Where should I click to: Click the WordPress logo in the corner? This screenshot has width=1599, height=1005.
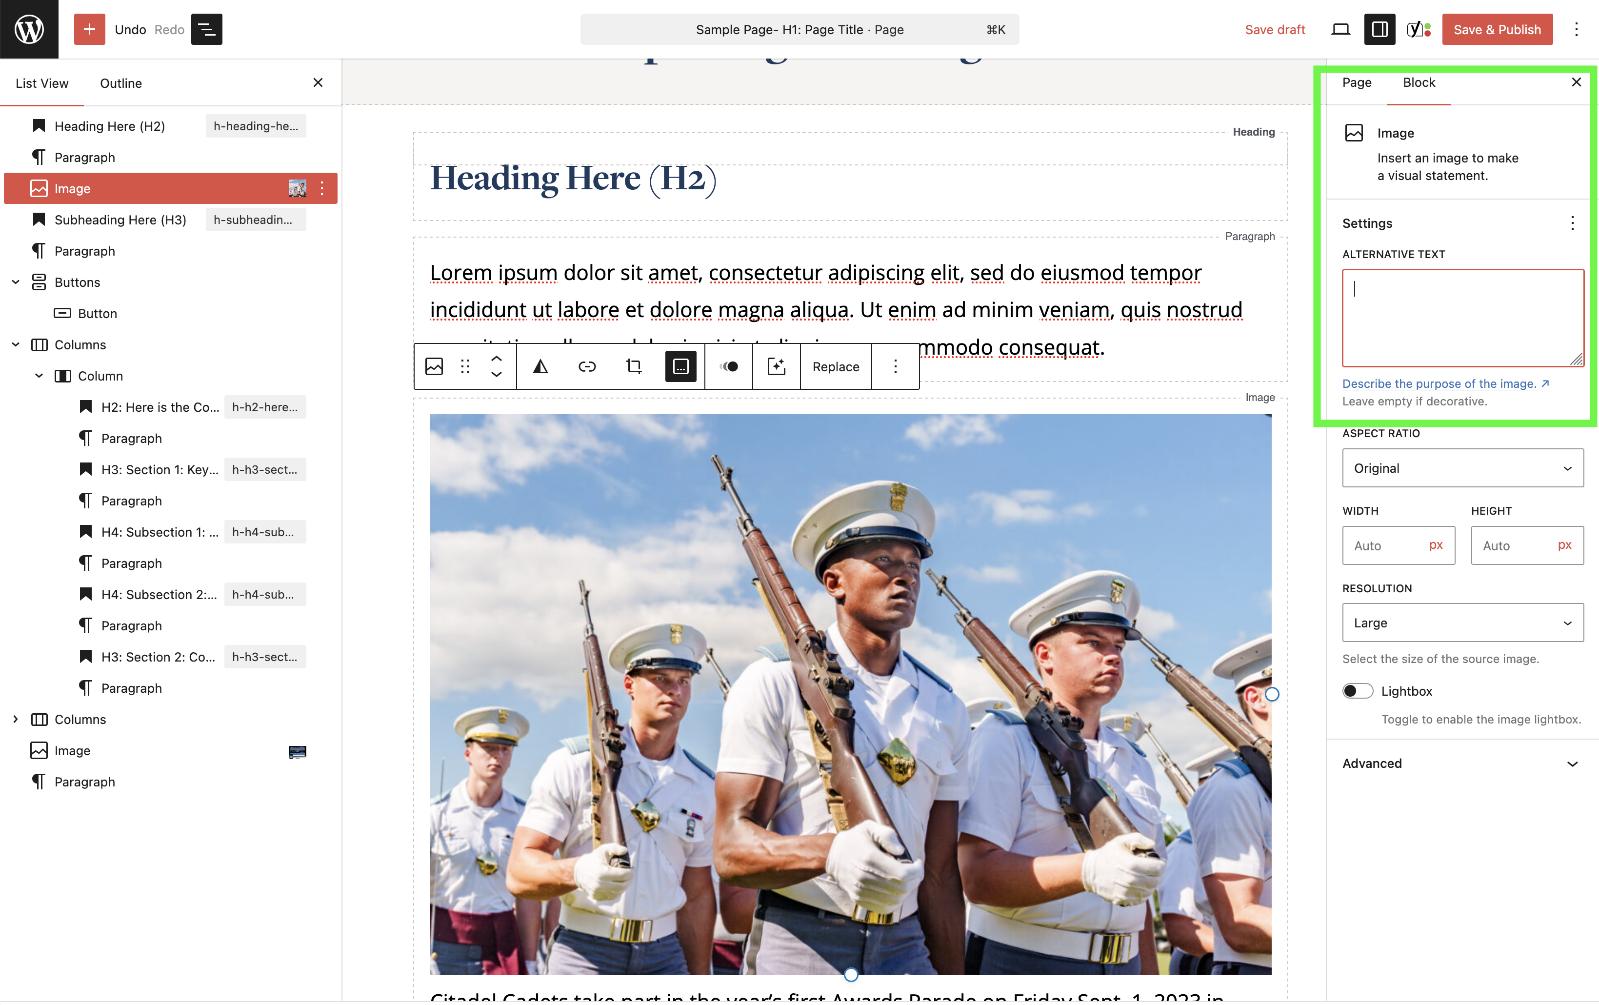(x=29, y=29)
